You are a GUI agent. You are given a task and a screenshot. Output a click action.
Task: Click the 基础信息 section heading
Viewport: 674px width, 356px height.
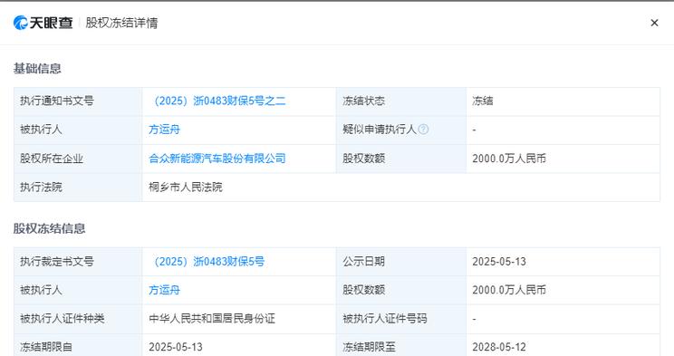tap(37, 68)
